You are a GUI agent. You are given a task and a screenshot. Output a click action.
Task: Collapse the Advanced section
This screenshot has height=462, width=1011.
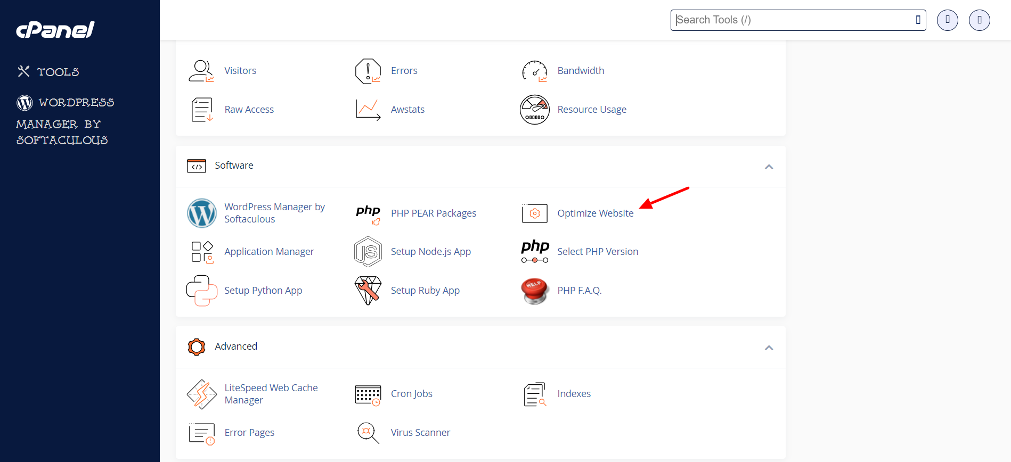tap(769, 348)
